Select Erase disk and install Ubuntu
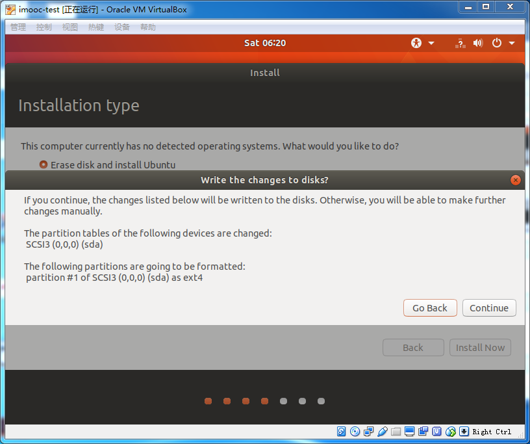 pyautogui.click(x=107, y=165)
